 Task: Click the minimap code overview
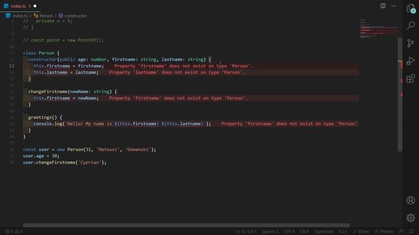coord(378,28)
